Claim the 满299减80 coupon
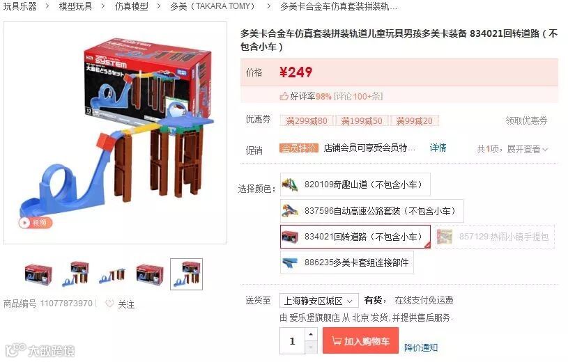This screenshot has width=568, height=362. tap(306, 120)
